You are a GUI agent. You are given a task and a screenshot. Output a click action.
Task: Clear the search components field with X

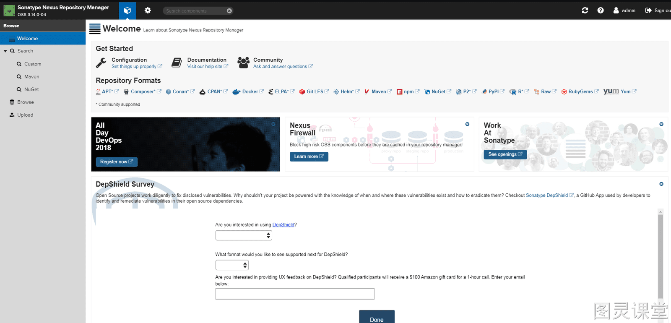point(229,11)
